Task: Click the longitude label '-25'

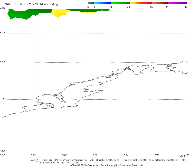Action: click(33, 155)
